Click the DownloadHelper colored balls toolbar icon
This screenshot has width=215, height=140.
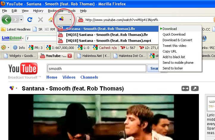(x=62, y=19)
